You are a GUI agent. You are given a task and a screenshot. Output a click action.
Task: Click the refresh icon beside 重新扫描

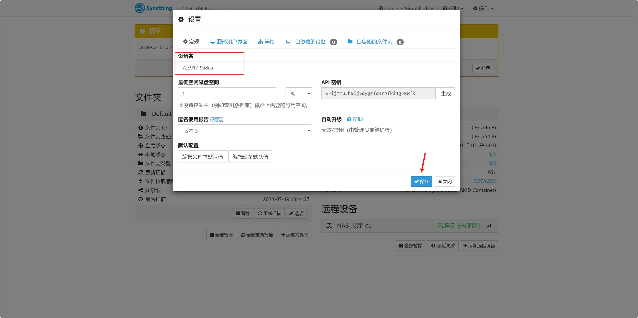[x=140, y=172]
